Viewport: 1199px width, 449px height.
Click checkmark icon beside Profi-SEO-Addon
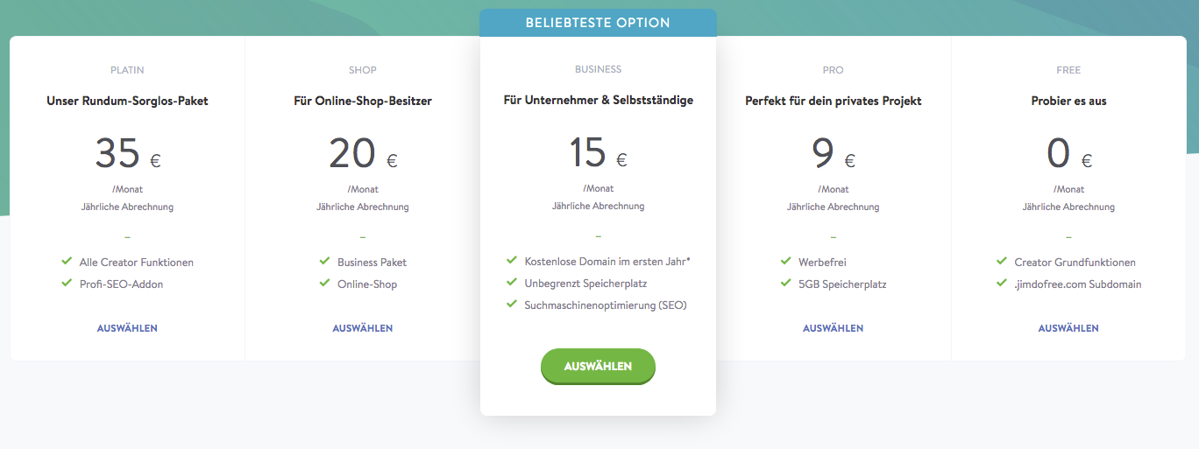[67, 283]
